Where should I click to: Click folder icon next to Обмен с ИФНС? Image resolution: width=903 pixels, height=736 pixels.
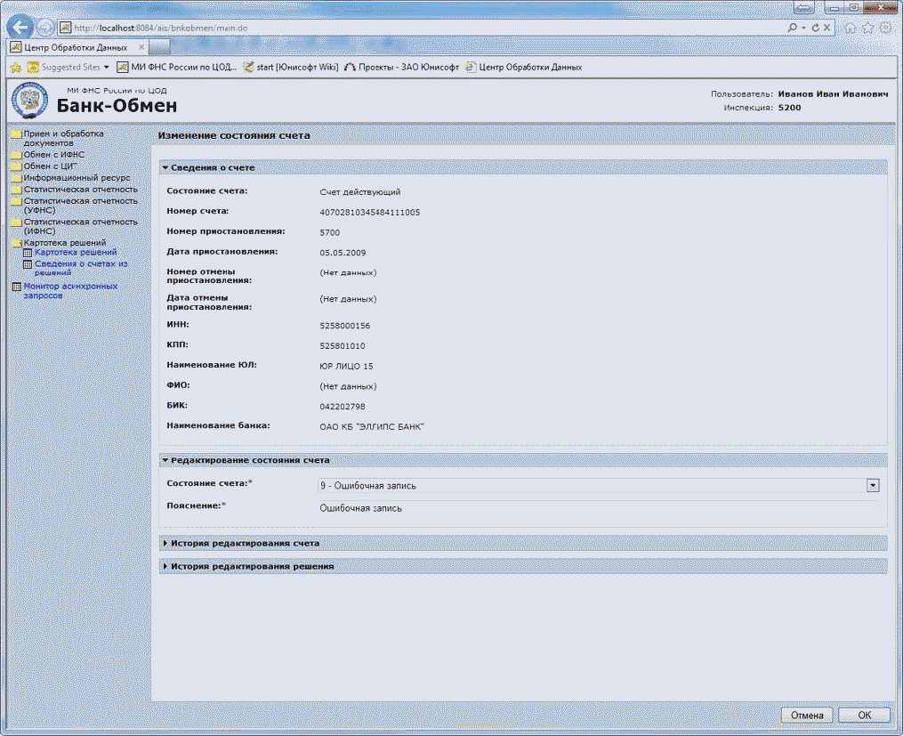click(15, 155)
